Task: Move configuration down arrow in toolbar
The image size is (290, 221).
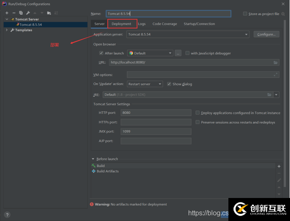Action: pos(42,13)
